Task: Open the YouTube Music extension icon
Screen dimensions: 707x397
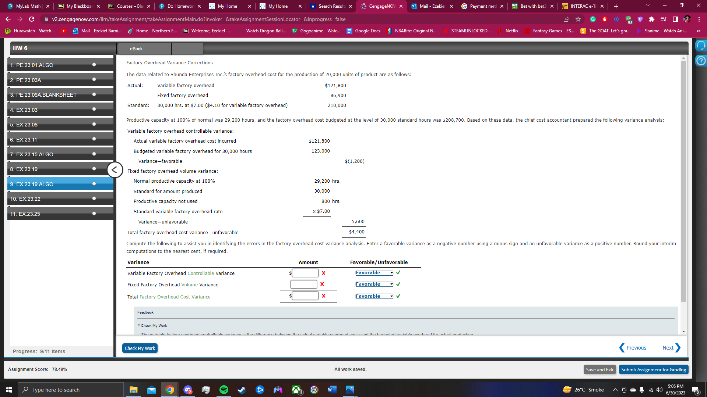Action: point(664,19)
